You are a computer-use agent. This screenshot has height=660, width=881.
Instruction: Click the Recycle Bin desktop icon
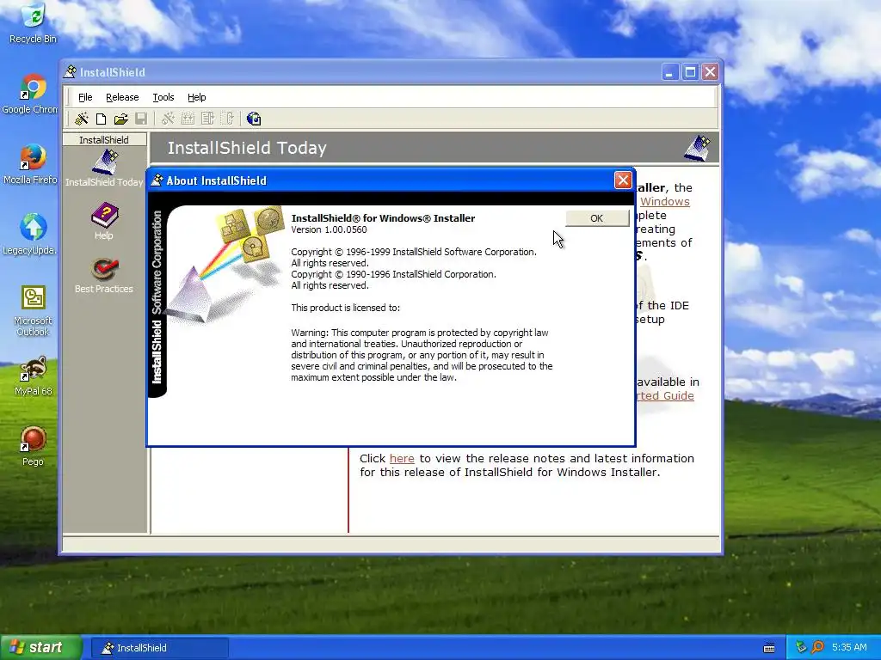(34, 23)
